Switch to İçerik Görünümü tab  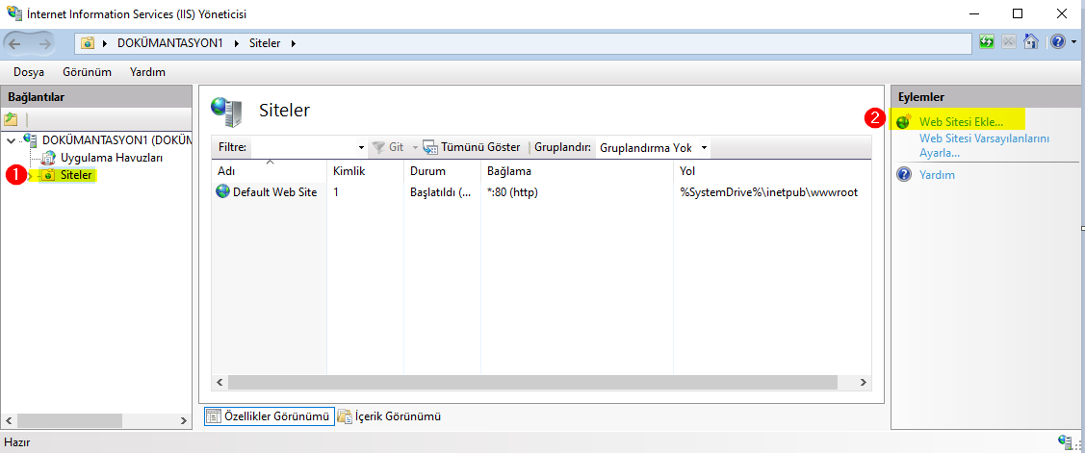[390, 416]
